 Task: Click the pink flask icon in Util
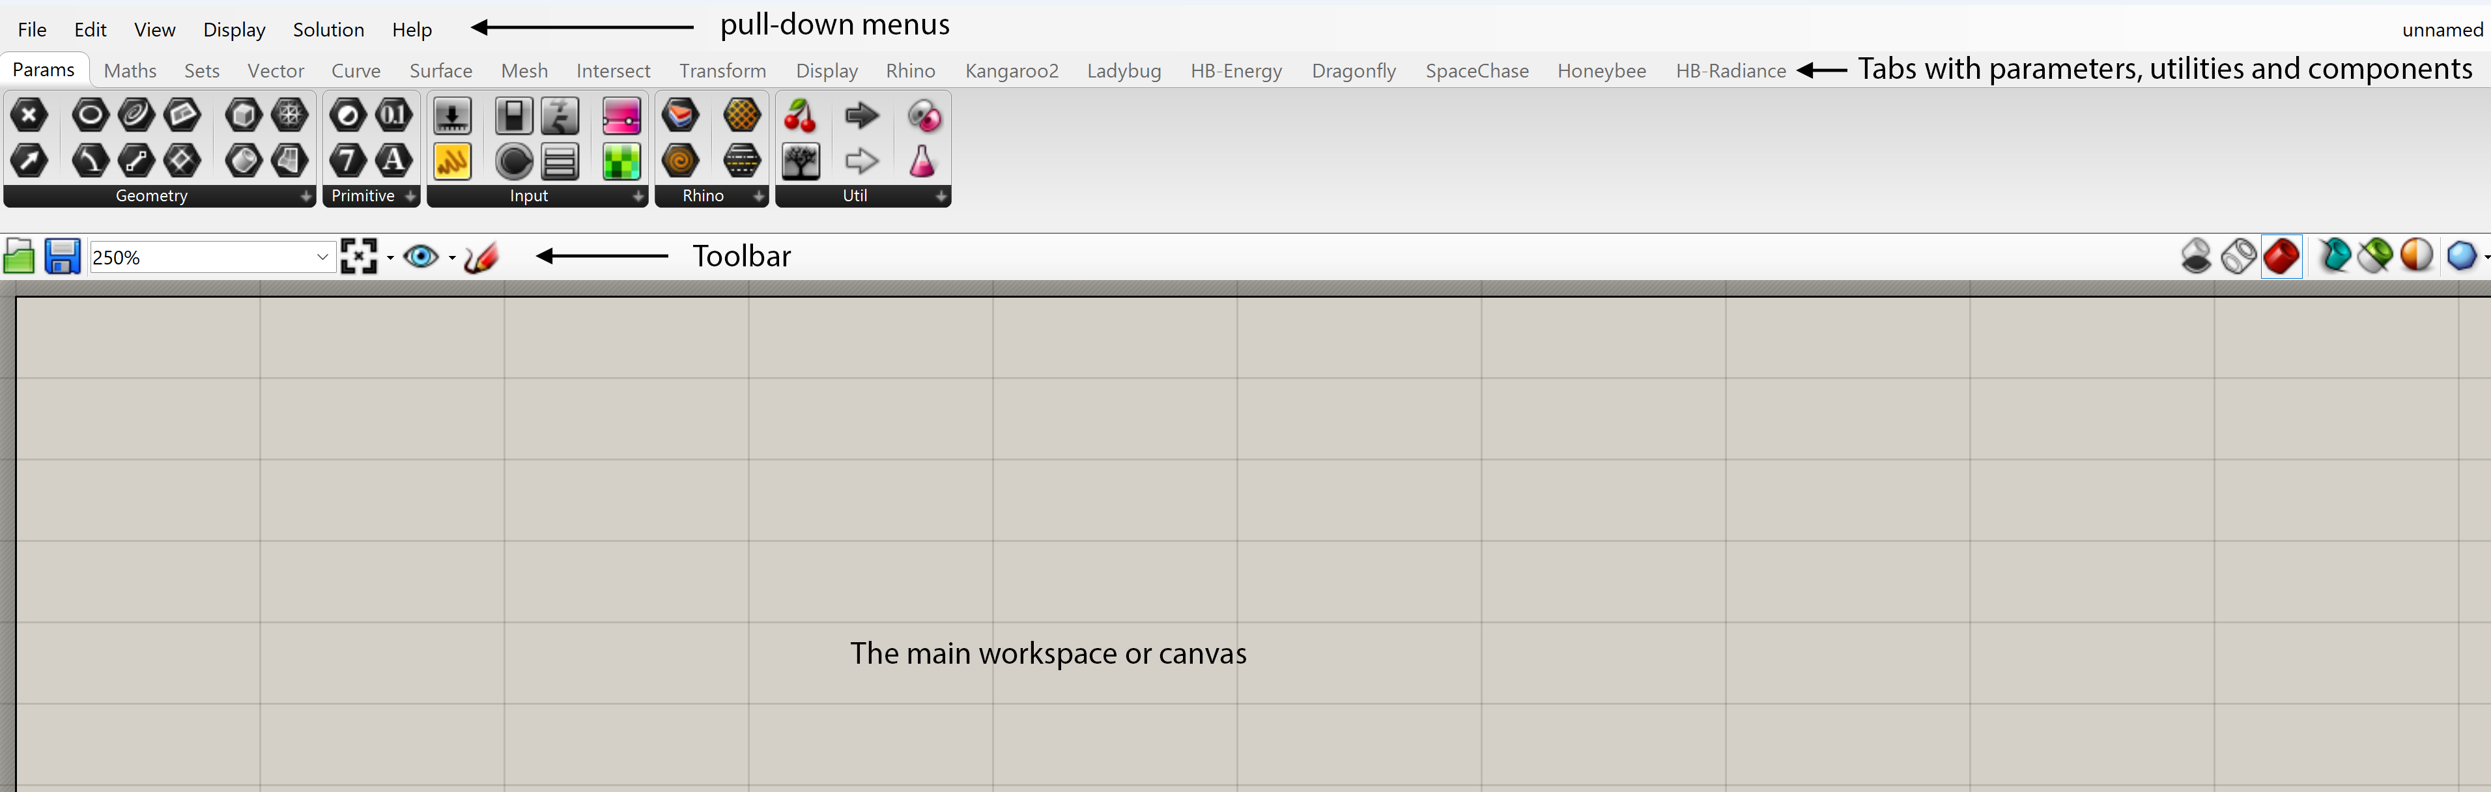(x=922, y=160)
